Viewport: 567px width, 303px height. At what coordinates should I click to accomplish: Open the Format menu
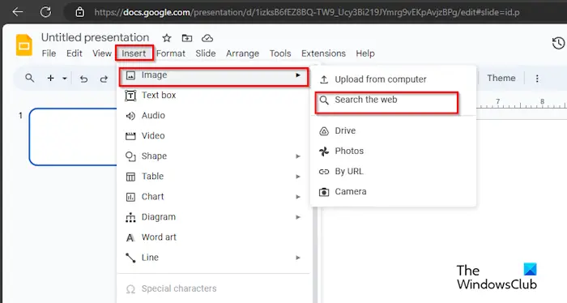(x=171, y=53)
